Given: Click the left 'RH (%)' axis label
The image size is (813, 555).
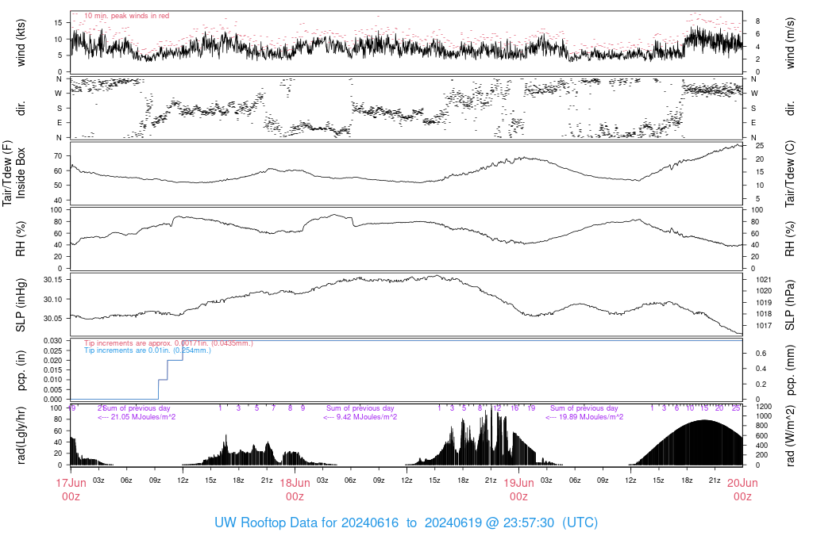Looking at the screenshot, I should [21, 239].
